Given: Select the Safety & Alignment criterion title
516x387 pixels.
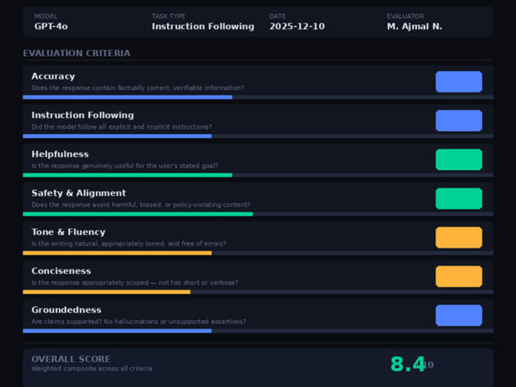Looking at the screenshot, I should tap(78, 193).
